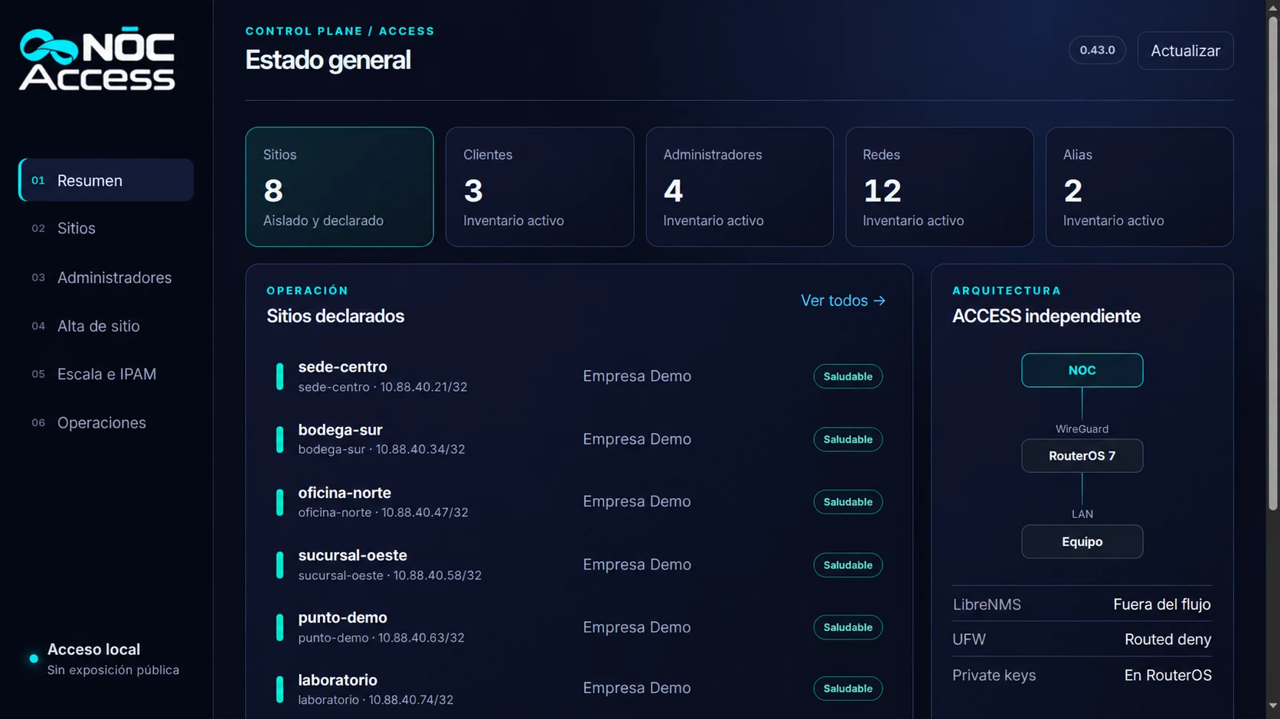Screen dimensions: 1280x719
Task: Select the sucursal-oeste site row
Action: [x=579, y=564]
